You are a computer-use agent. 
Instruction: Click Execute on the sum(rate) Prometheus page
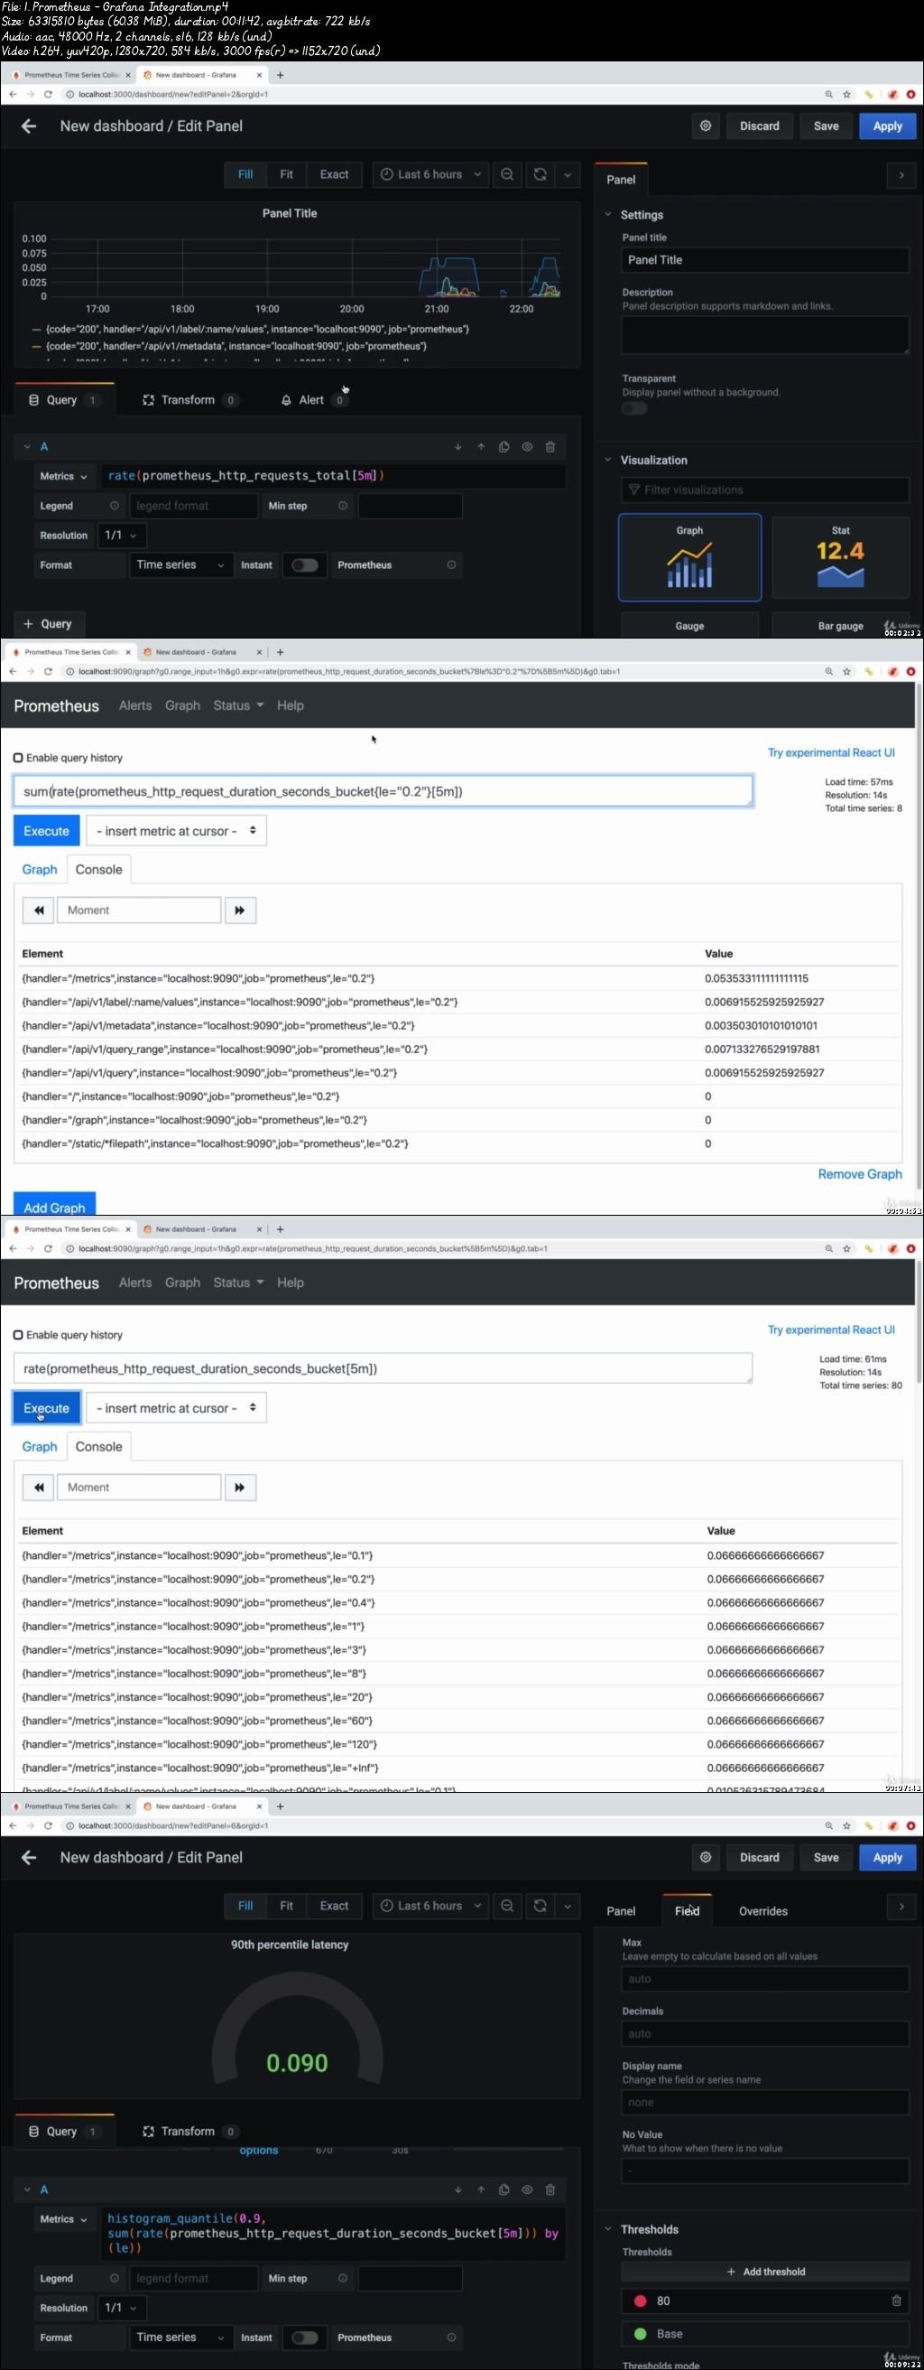point(46,831)
